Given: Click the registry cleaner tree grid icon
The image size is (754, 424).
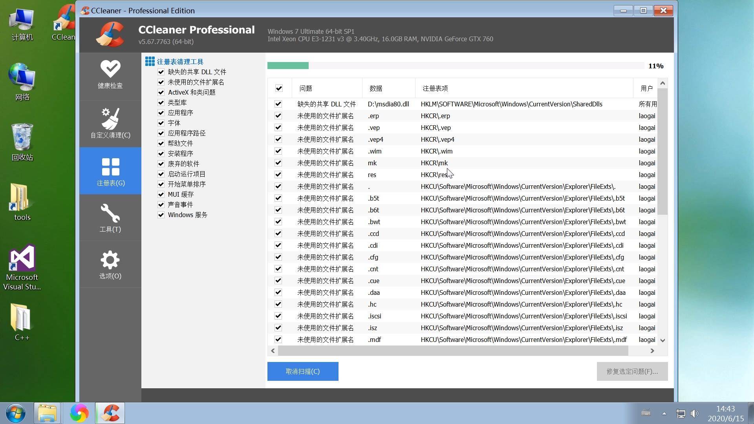Looking at the screenshot, I should tap(150, 61).
